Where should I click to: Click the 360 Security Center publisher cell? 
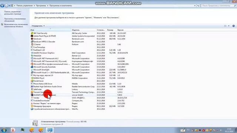(x=79, y=33)
